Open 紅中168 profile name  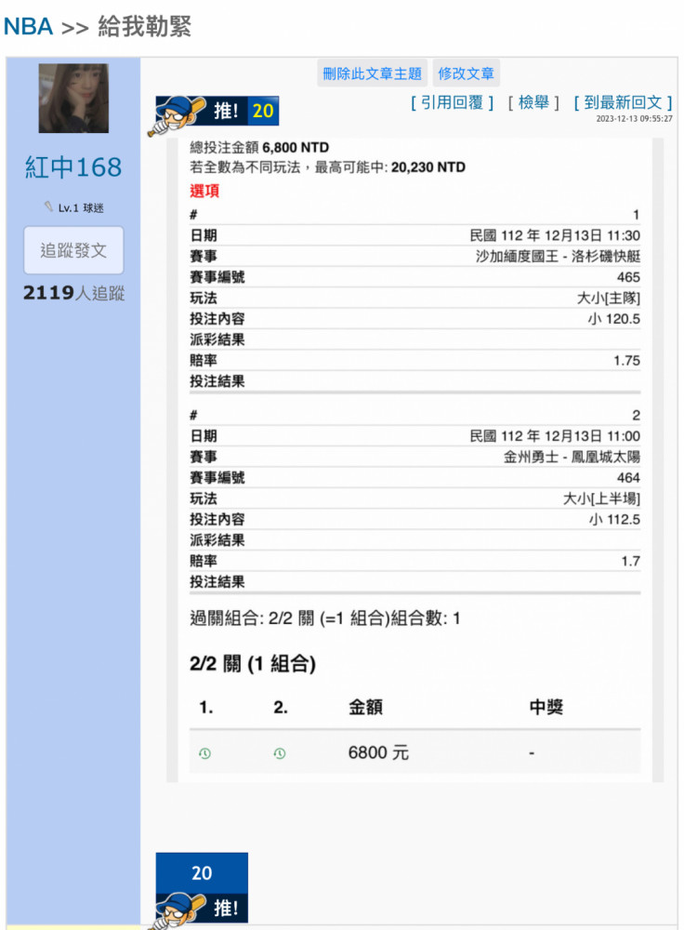coord(73,166)
